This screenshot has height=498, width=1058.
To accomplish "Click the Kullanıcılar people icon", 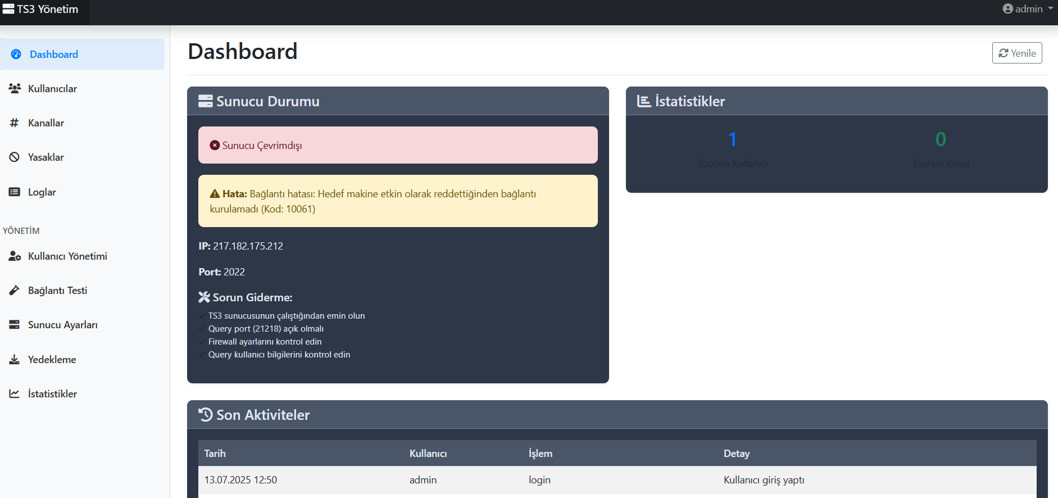I will coord(15,89).
